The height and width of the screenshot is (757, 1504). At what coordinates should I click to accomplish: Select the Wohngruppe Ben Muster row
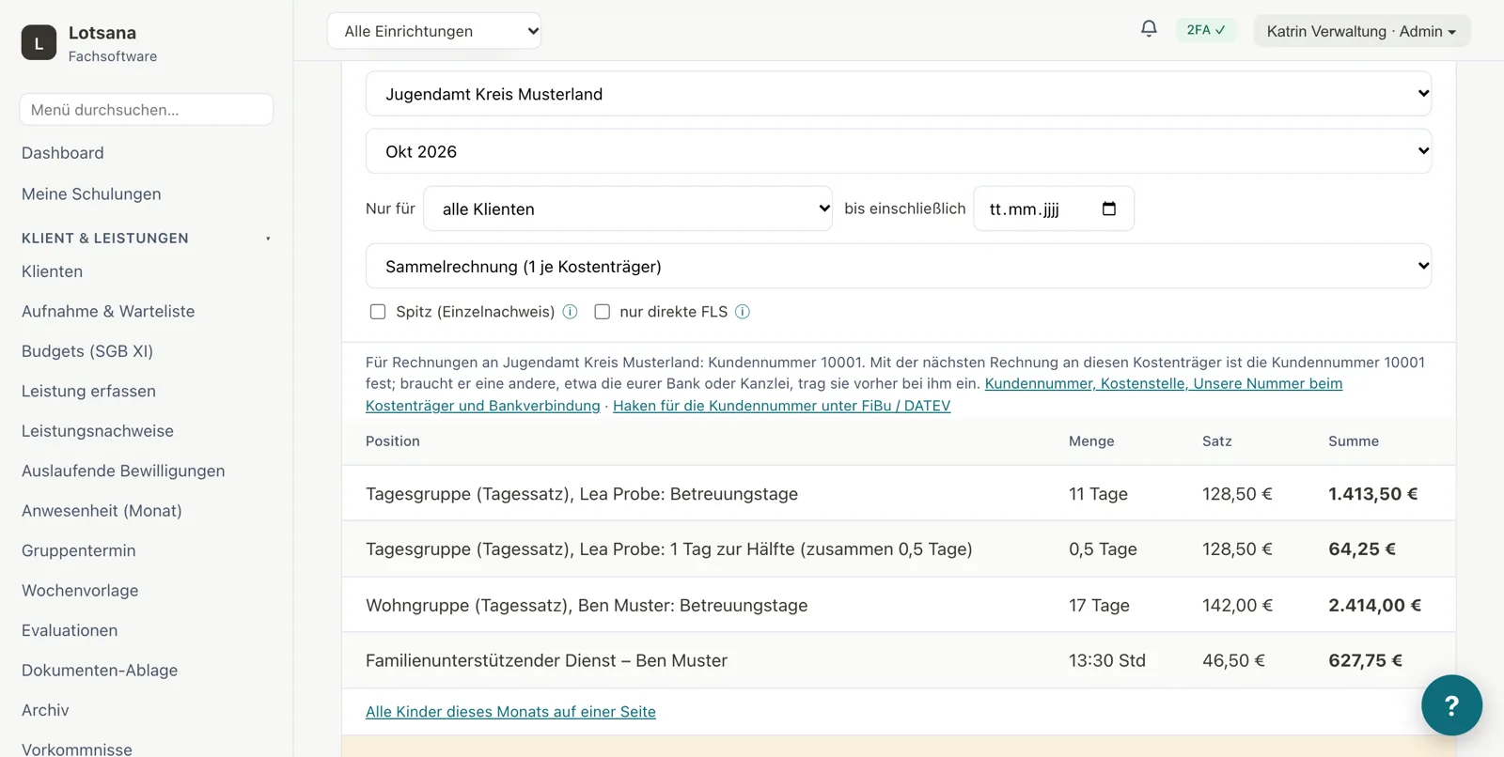(x=899, y=606)
